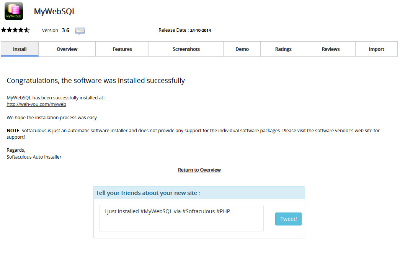This screenshot has height=253, width=400.
Task: Go to the Demo tab
Action: click(242, 49)
